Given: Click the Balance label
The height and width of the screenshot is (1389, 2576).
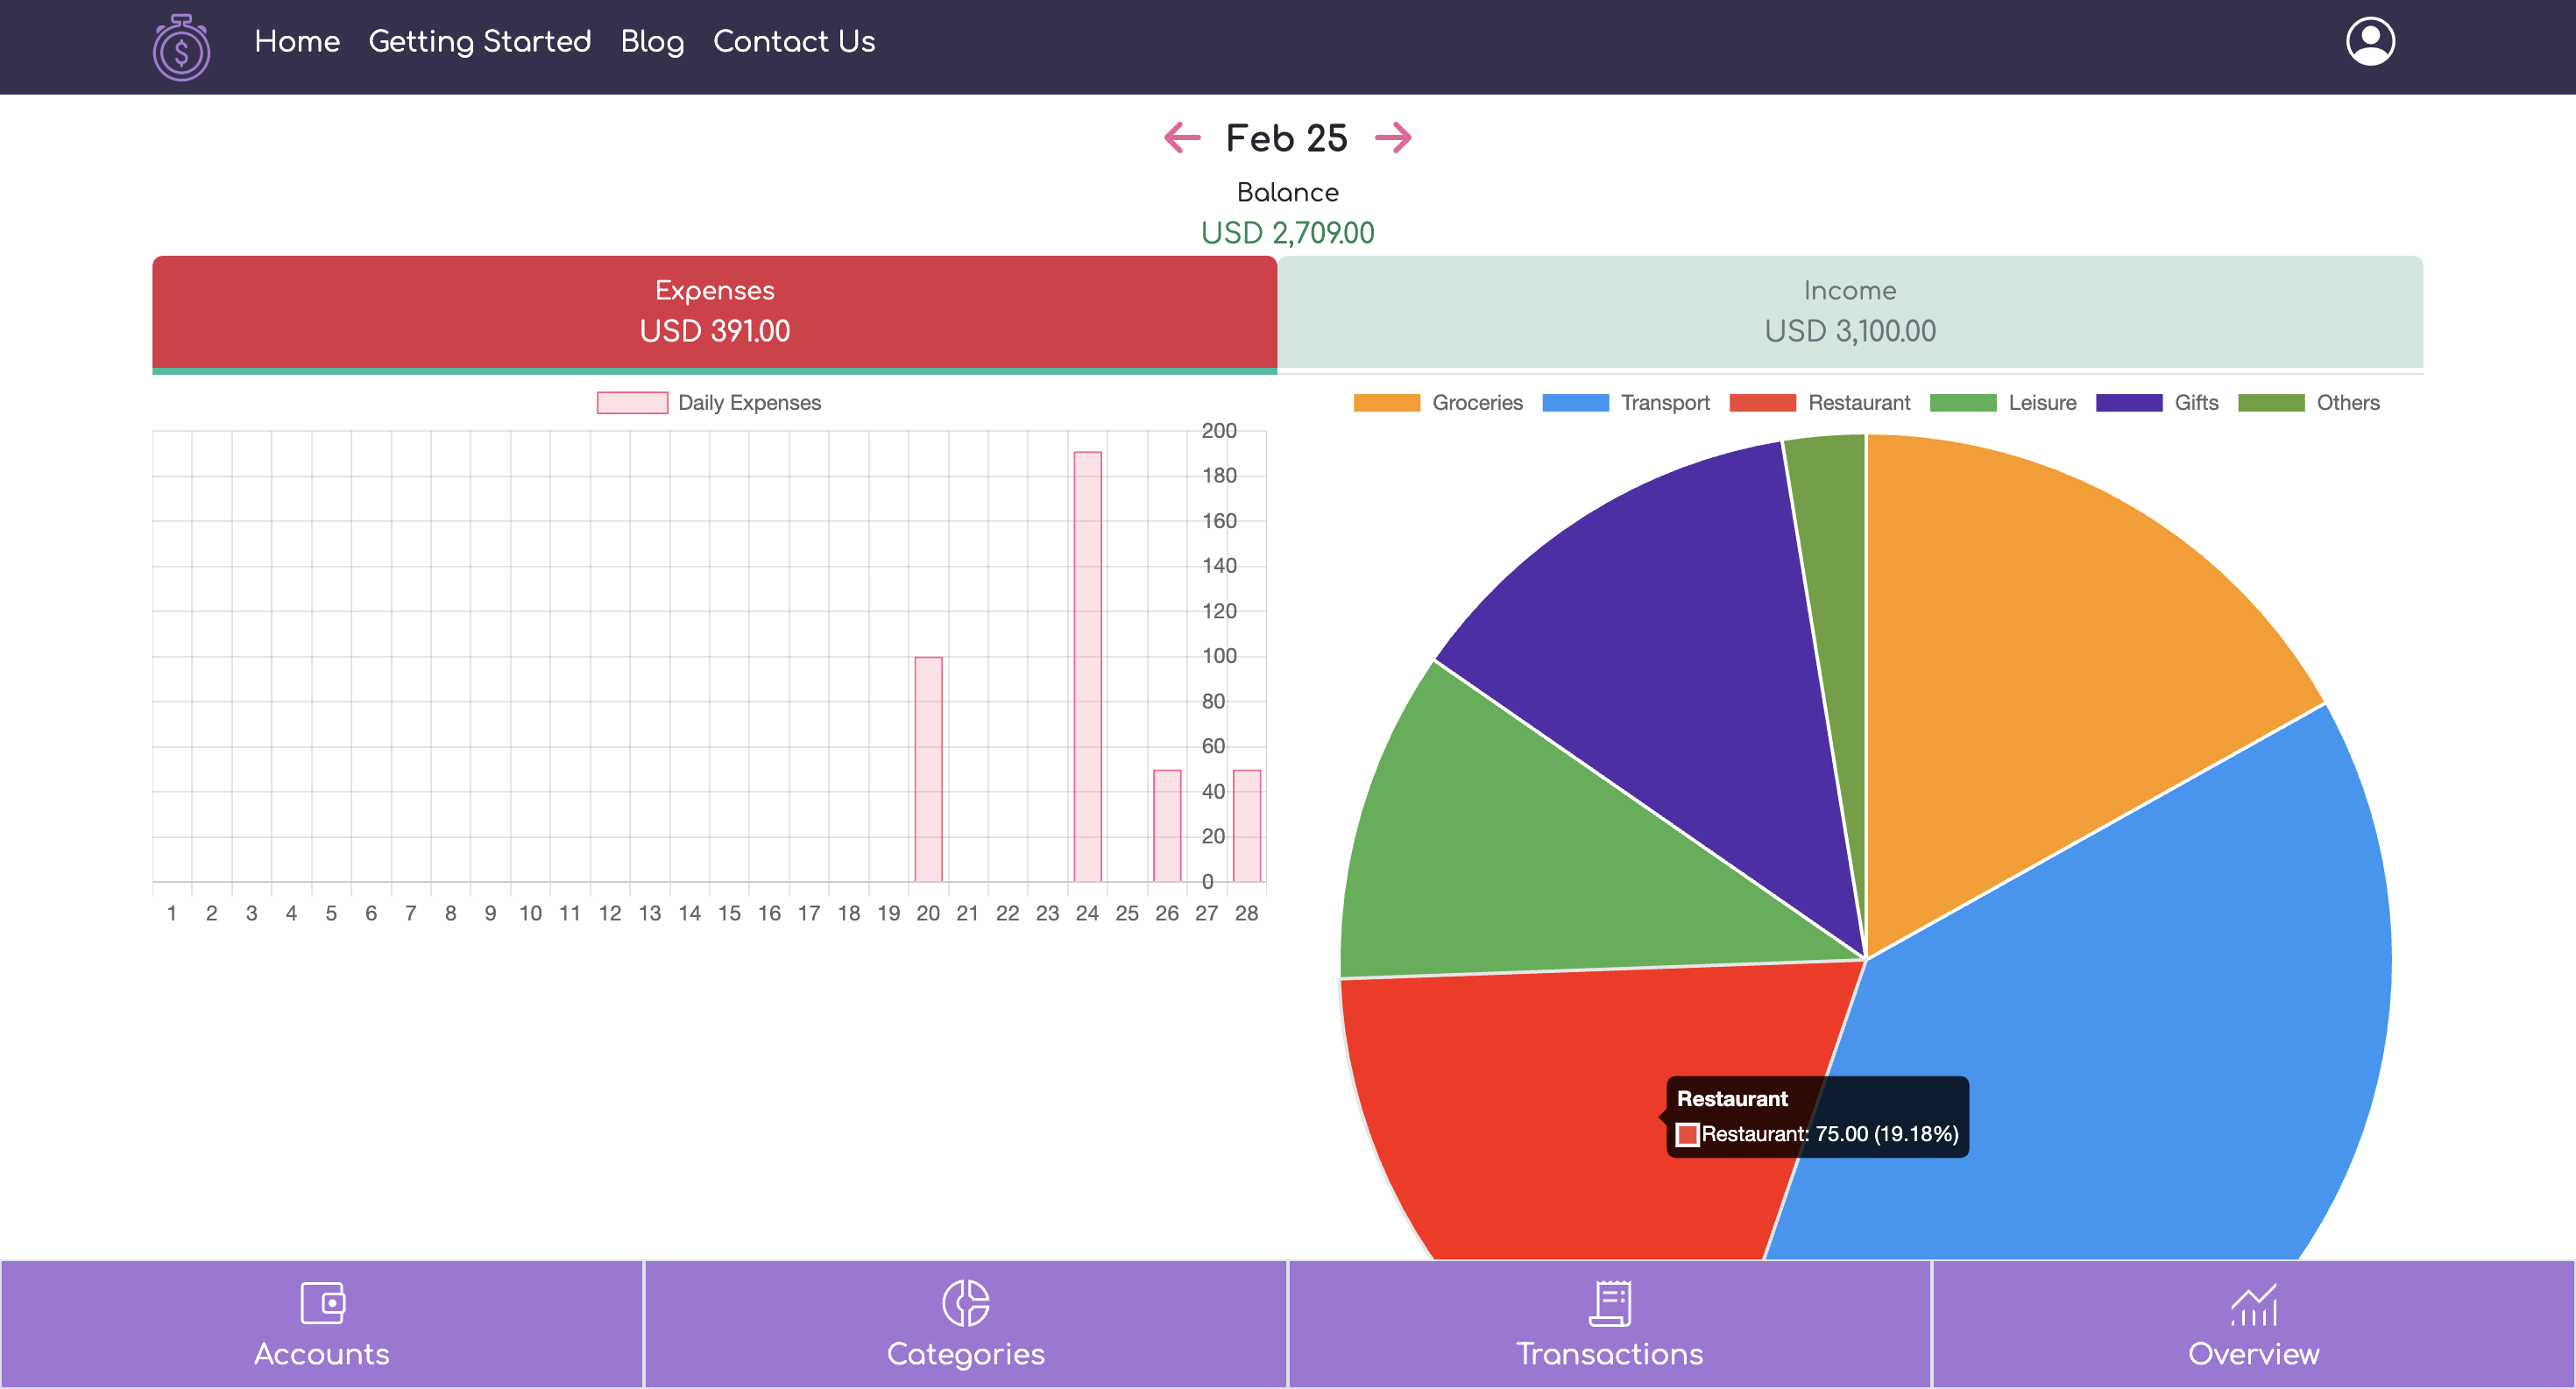Looking at the screenshot, I should (1287, 192).
